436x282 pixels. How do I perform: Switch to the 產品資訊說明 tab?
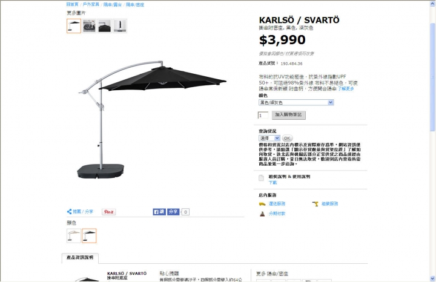(x=80, y=258)
